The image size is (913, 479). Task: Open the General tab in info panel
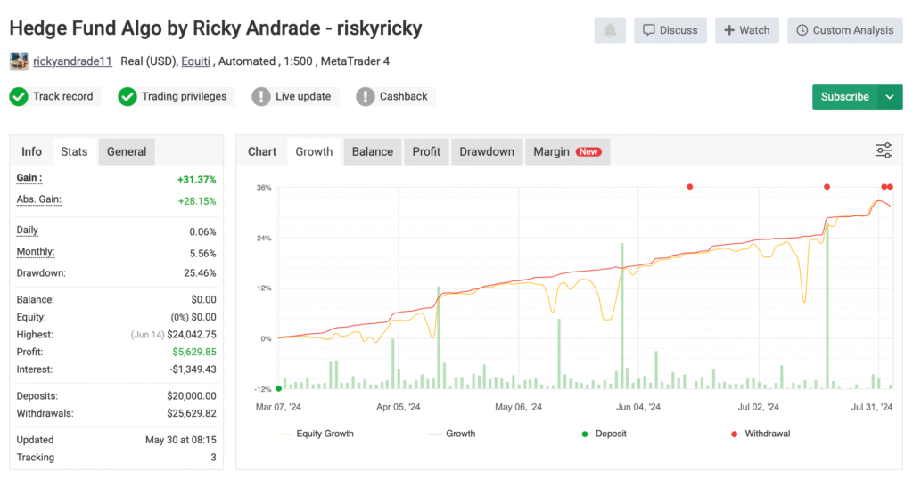click(x=127, y=151)
